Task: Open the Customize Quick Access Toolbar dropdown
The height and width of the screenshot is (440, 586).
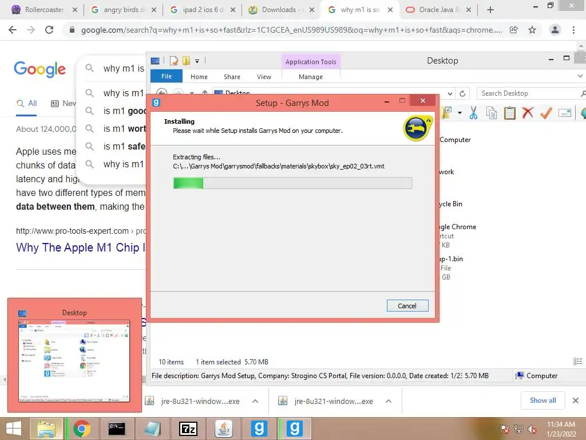Action: pos(197,61)
